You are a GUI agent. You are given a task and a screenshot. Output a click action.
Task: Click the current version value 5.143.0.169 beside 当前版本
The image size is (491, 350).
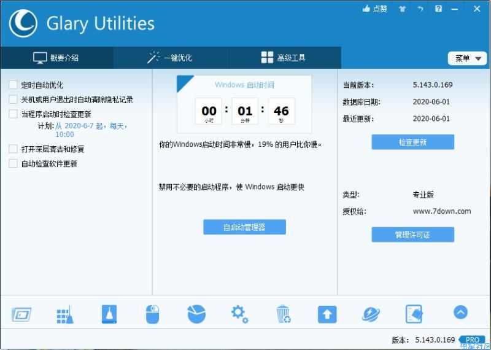tap(433, 85)
